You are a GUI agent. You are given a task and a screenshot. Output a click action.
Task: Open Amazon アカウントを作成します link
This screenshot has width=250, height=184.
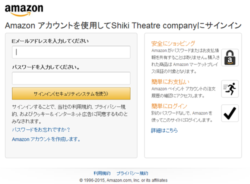click(x=46, y=139)
